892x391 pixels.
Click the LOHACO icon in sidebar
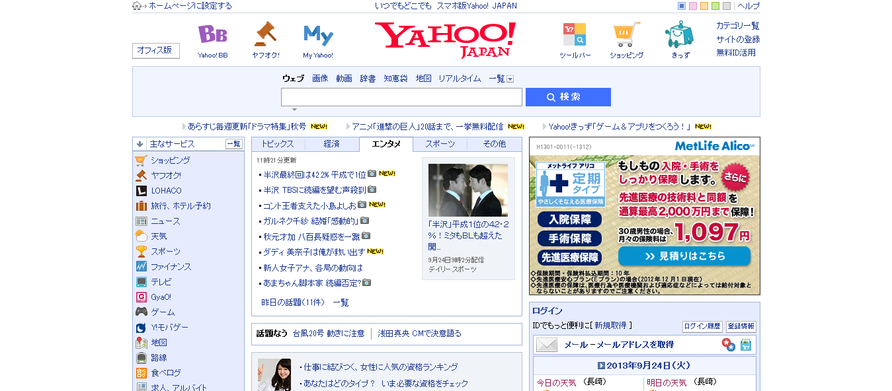tap(141, 191)
